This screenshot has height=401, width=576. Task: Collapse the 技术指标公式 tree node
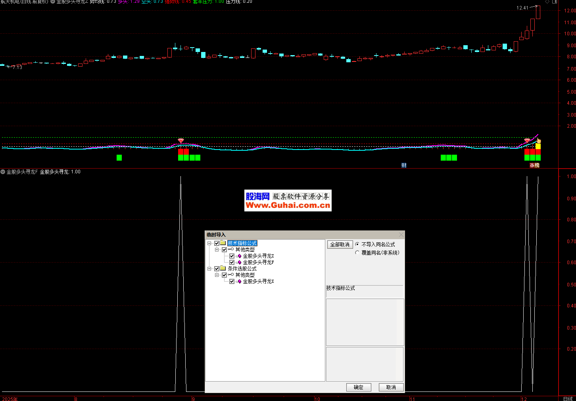209,243
